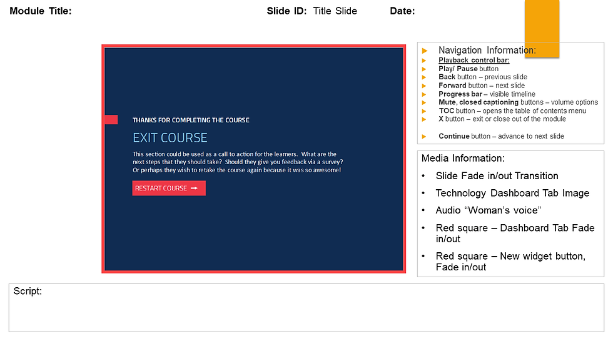Viewport: 613px width, 344px height.
Task: Click the Script text box
Action: (x=306, y=308)
